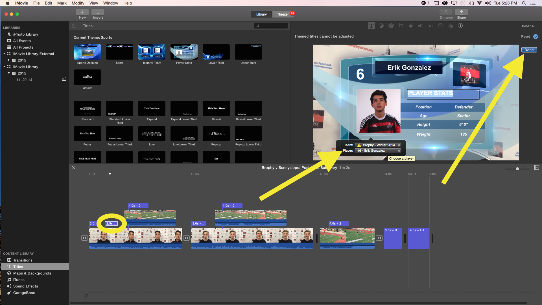The image size is (542, 305).
Task: Switch to Theater view
Action: [283, 14]
